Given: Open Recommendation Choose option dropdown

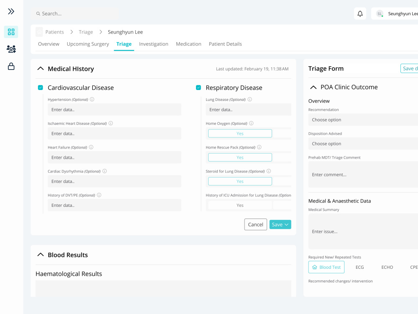Looking at the screenshot, I should click(x=363, y=120).
